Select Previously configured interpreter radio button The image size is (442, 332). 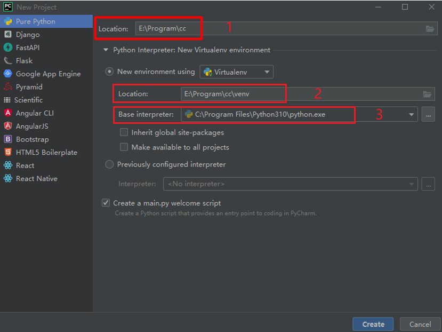[x=109, y=164]
